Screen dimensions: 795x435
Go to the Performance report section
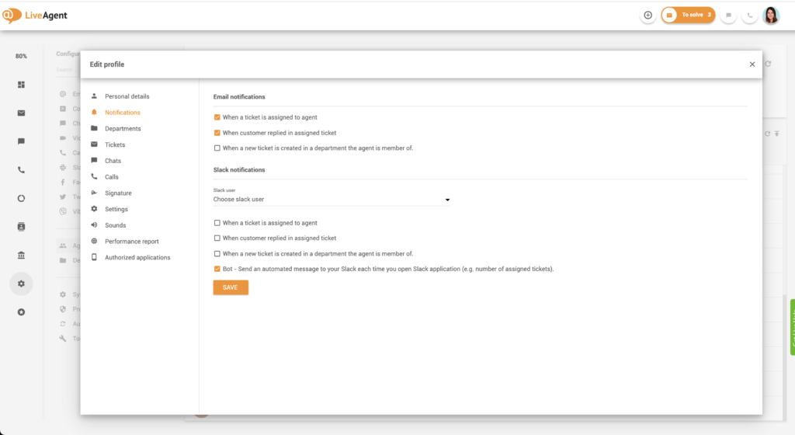131,242
